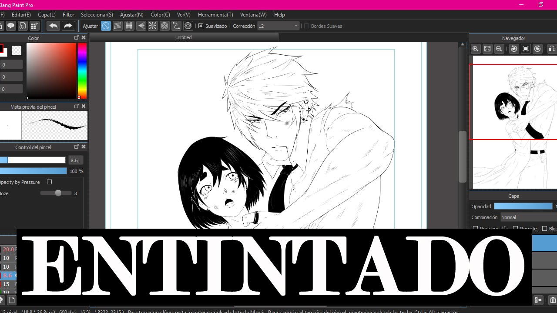Select the 8.6 brush in brush list
This screenshot has height=313, width=557.
[8, 275]
